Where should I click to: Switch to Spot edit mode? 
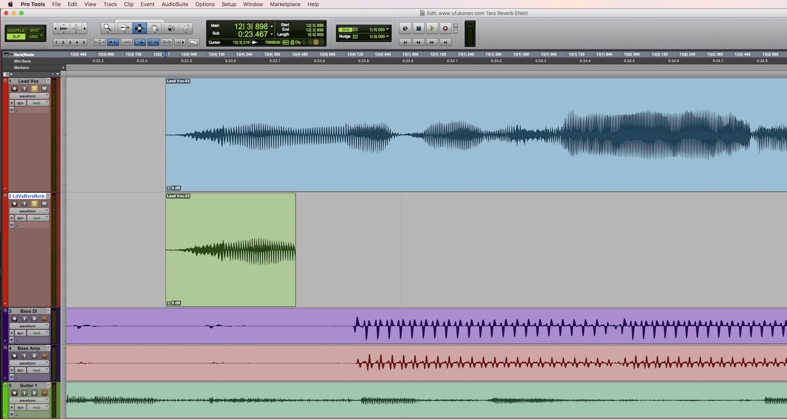point(35,30)
